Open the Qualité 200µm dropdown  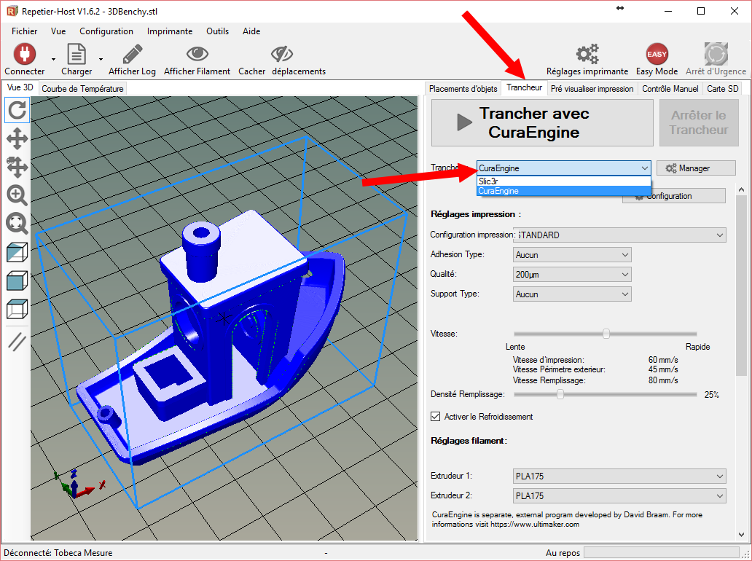tap(572, 275)
